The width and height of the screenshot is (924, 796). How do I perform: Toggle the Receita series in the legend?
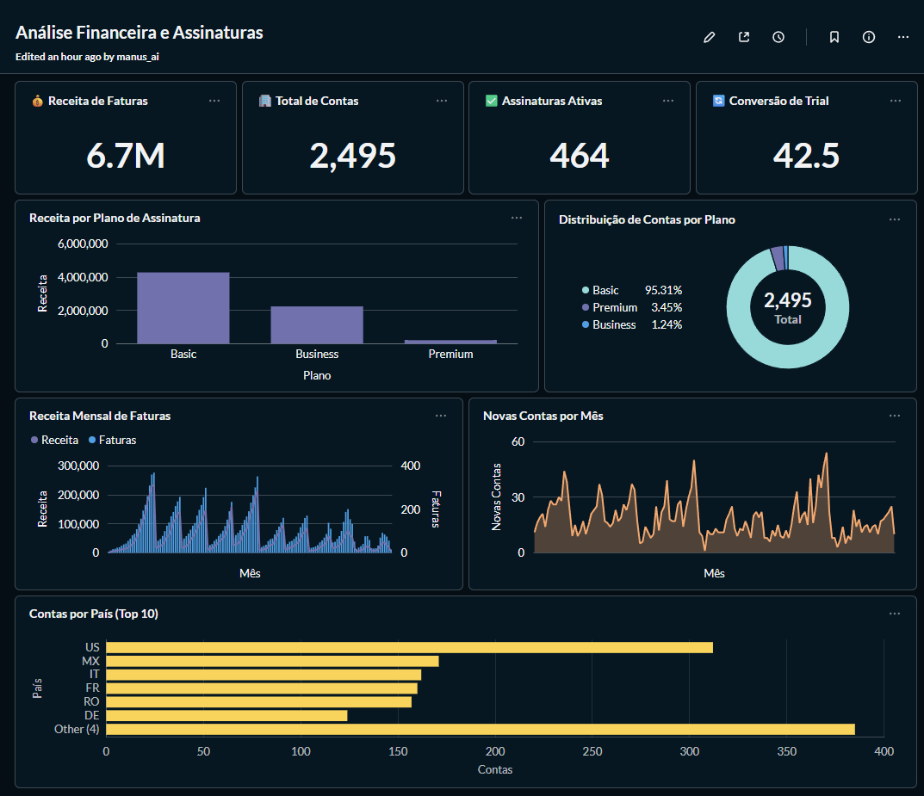click(x=54, y=440)
